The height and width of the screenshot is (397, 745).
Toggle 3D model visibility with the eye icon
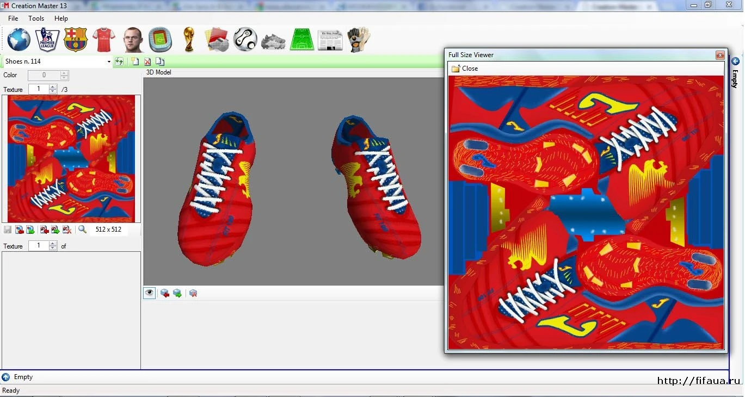point(149,293)
